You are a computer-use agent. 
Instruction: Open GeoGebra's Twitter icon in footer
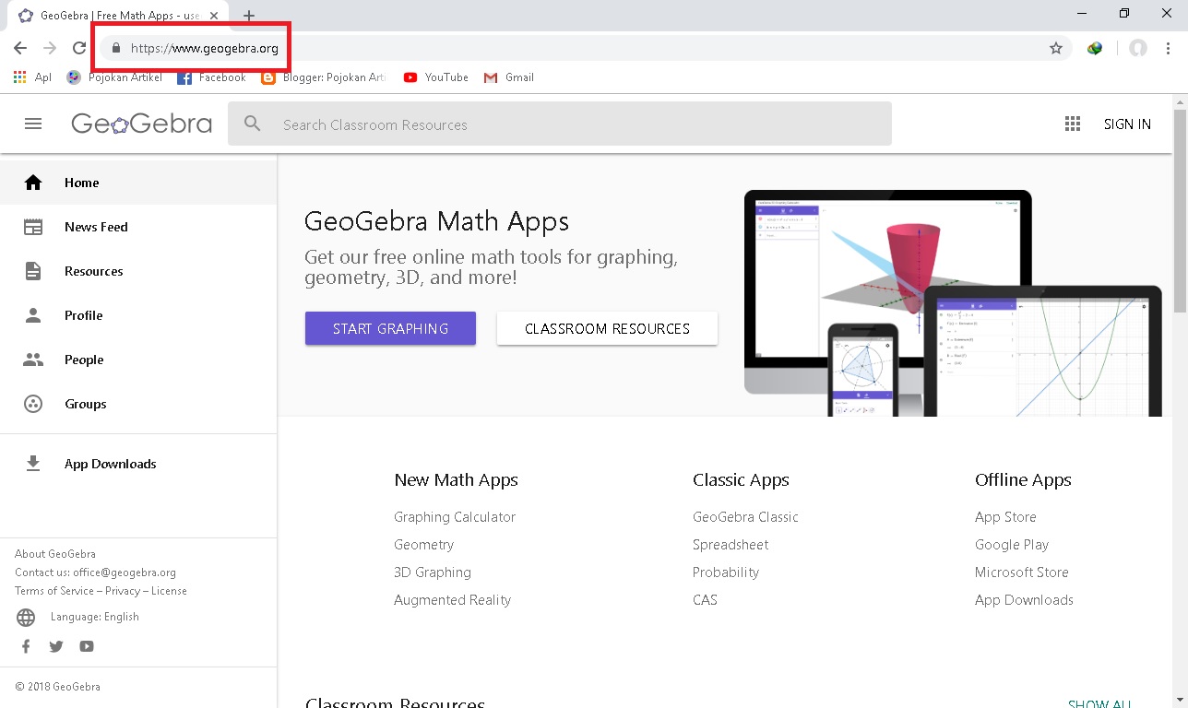56,646
